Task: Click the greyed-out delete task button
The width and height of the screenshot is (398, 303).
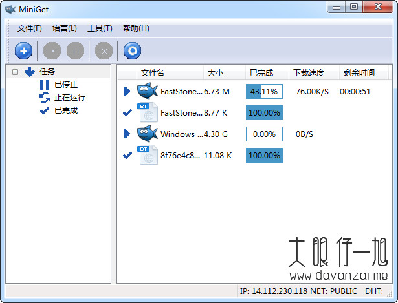Action: (104, 51)
